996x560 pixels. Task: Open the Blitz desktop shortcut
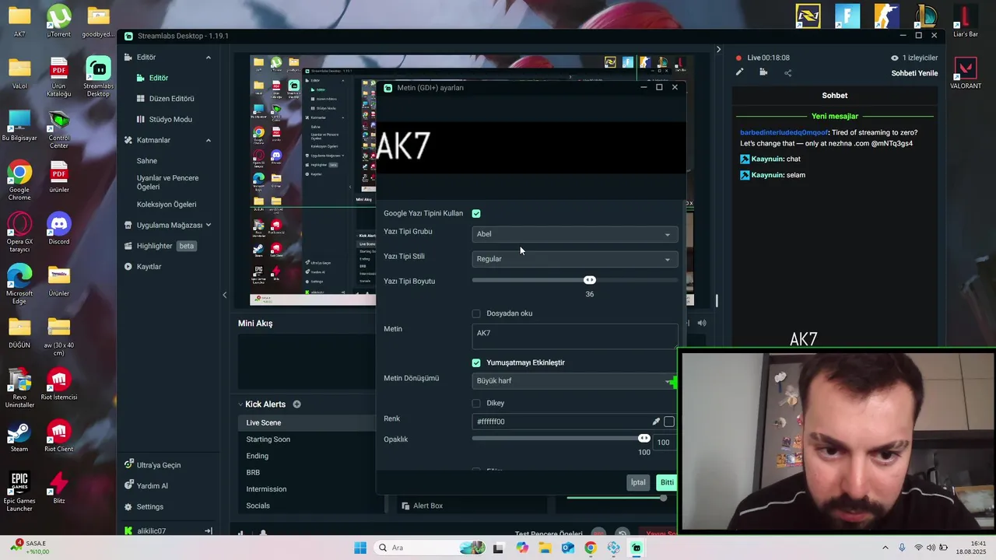coord(59,488)
